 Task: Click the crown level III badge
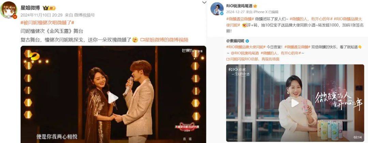49,8
